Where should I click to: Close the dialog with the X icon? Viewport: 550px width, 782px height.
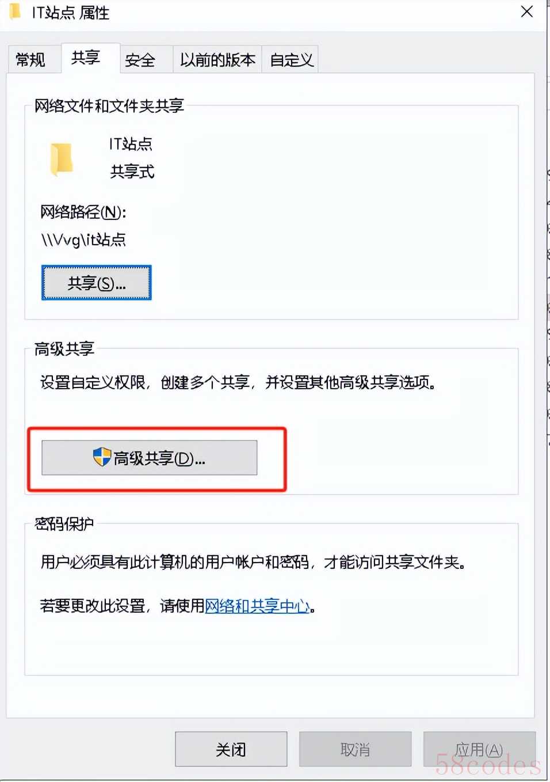(x=526, y=12)
